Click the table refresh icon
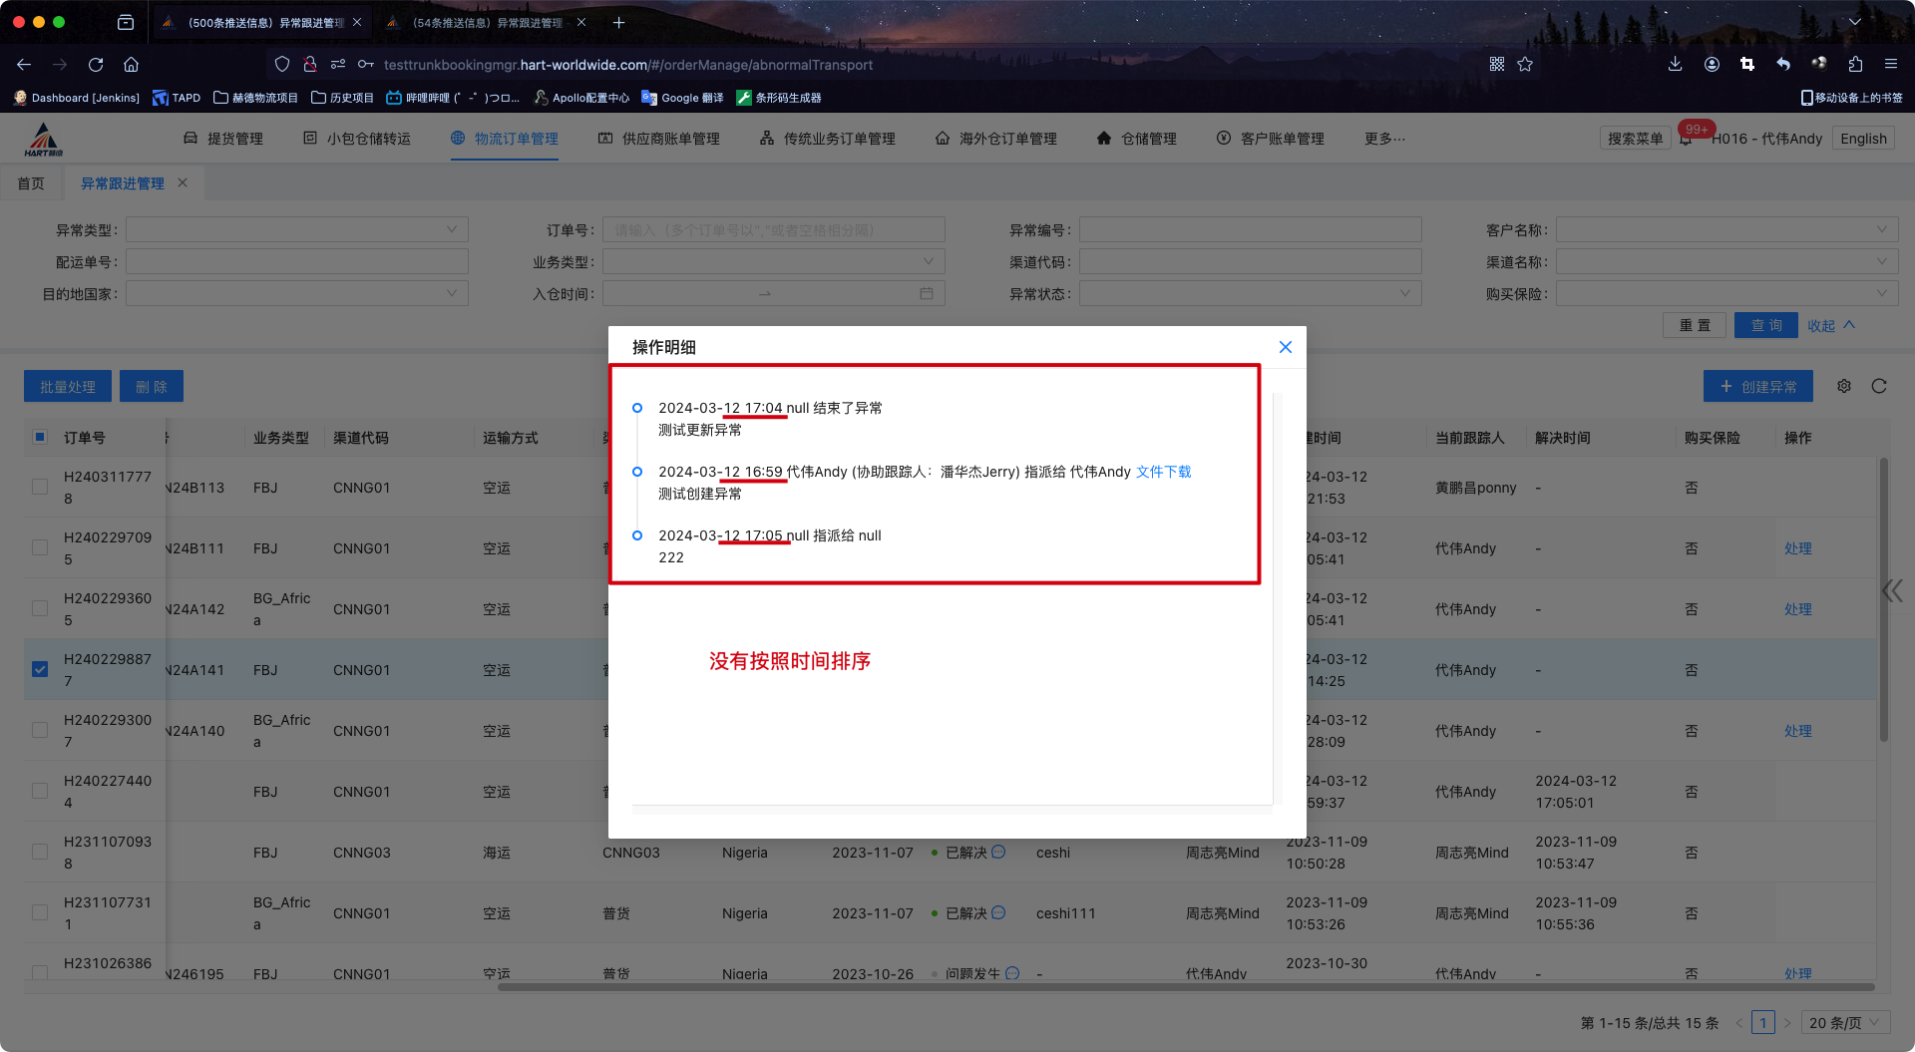The image size is (1915, 1052). click(x=1879, y=386)
